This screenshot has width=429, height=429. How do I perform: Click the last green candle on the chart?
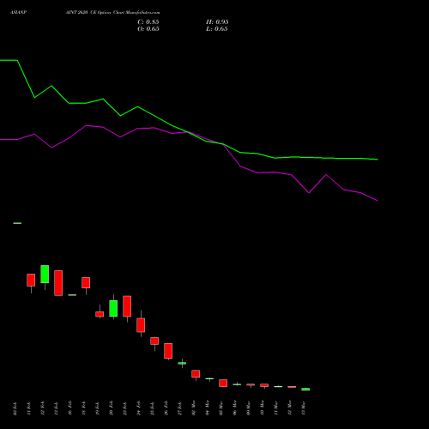click(x=305, y=390)
